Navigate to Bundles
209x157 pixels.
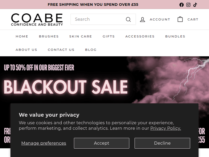(175, 36)
